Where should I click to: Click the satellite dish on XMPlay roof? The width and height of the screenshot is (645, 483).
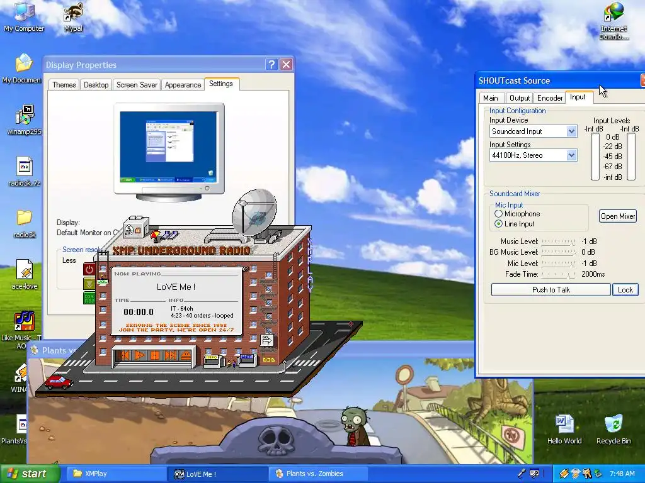(254, 213)
